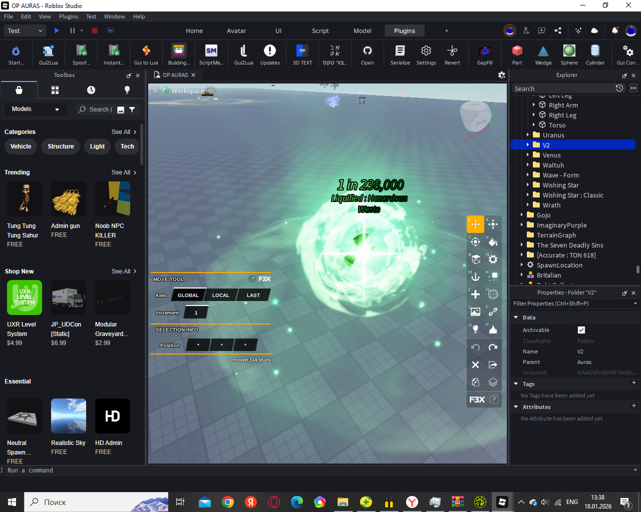Open Google Chrome from the taskbar
The height and width of the screenshot is (512, 641).
[x=228, y=502]
